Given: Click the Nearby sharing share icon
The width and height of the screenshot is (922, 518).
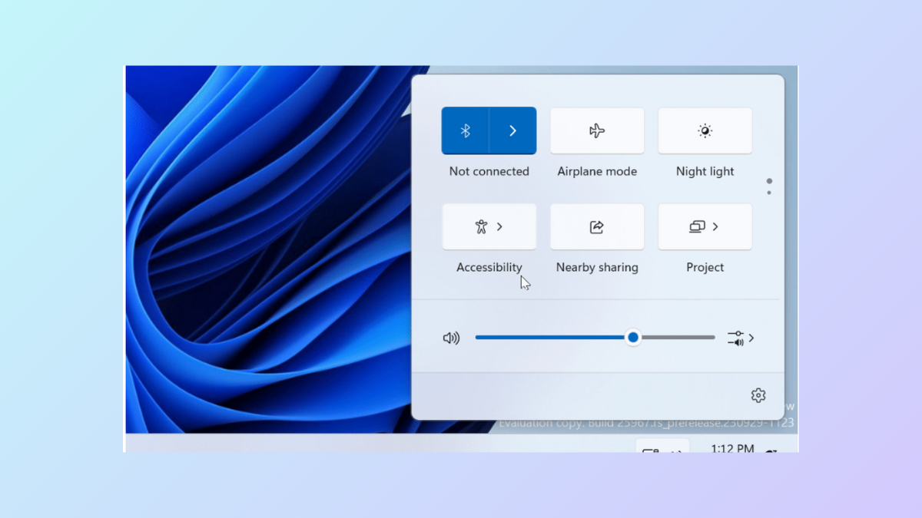Looking at the screenshot, I should point(597,226).
